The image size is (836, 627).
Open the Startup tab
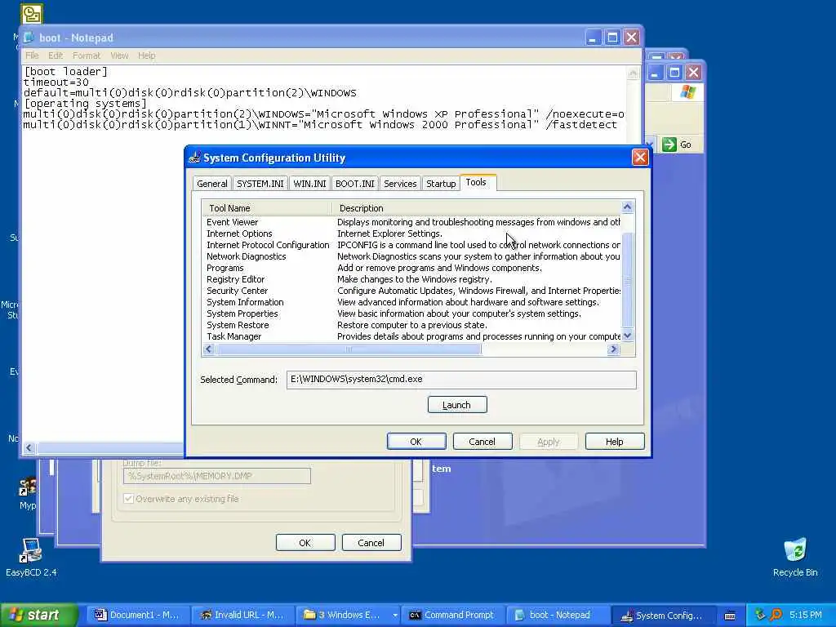(441, 184)
